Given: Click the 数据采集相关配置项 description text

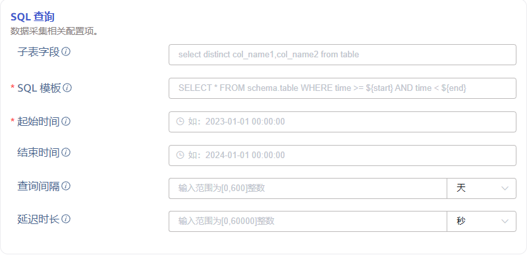Looking at the screenshot, I should [x=54, y=32].
